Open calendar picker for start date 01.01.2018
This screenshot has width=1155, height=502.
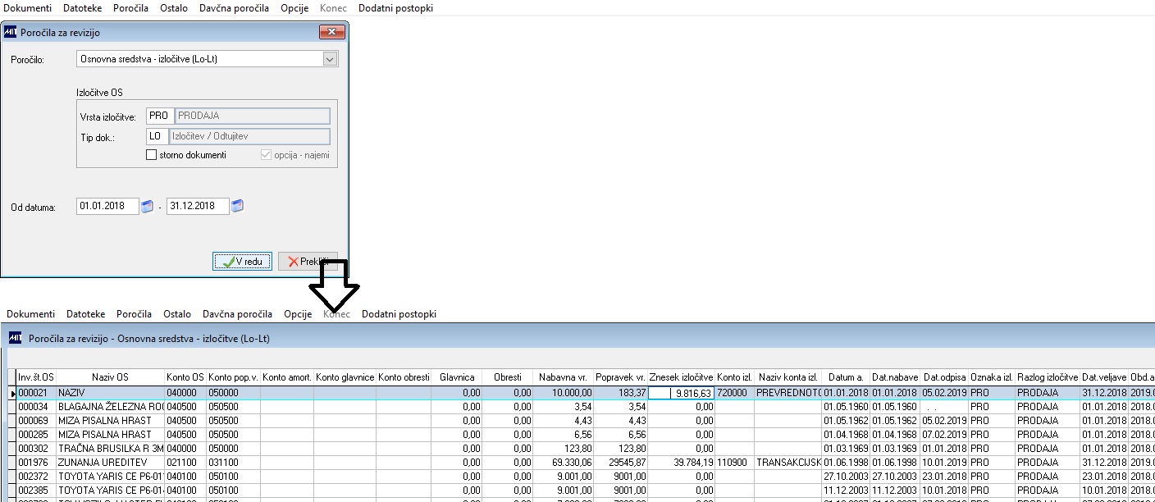pos(147,206)
